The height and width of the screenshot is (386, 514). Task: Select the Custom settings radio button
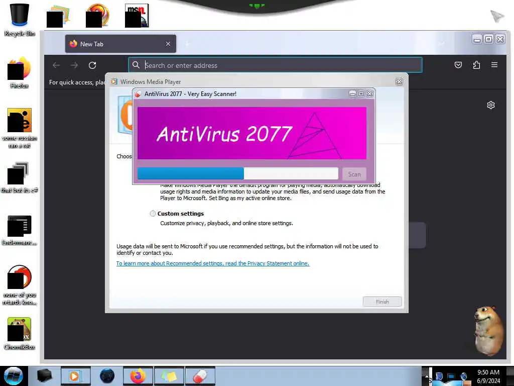(153, 214)
